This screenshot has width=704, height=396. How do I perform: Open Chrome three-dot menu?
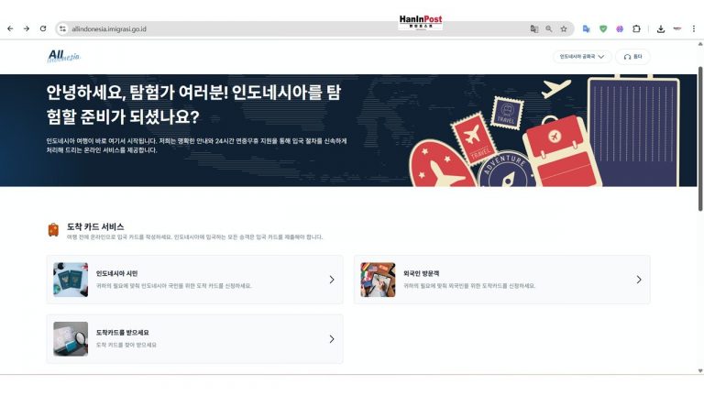[x=693, y=28]
